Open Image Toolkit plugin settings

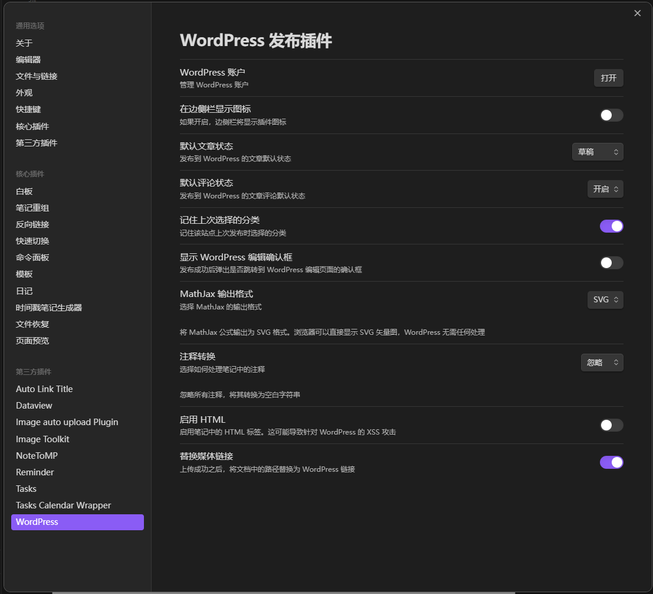click(x=77, y=439)
